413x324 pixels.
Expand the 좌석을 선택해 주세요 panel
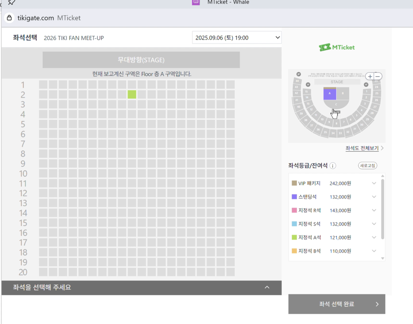pyautogui.click(x=267, y=287)
